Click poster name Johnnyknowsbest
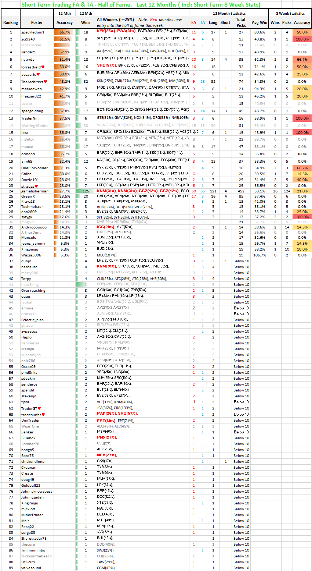This screenshot has width=312, height=571. coord(37,492)
